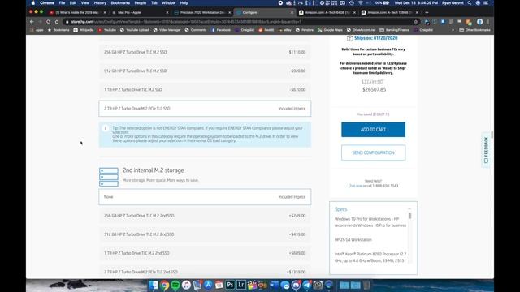Click the page vertical scrollbar
This screenshot has height=292, width=520.
492,135
